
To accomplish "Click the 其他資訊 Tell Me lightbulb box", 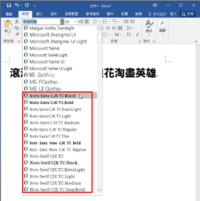I will click(157, 14).
